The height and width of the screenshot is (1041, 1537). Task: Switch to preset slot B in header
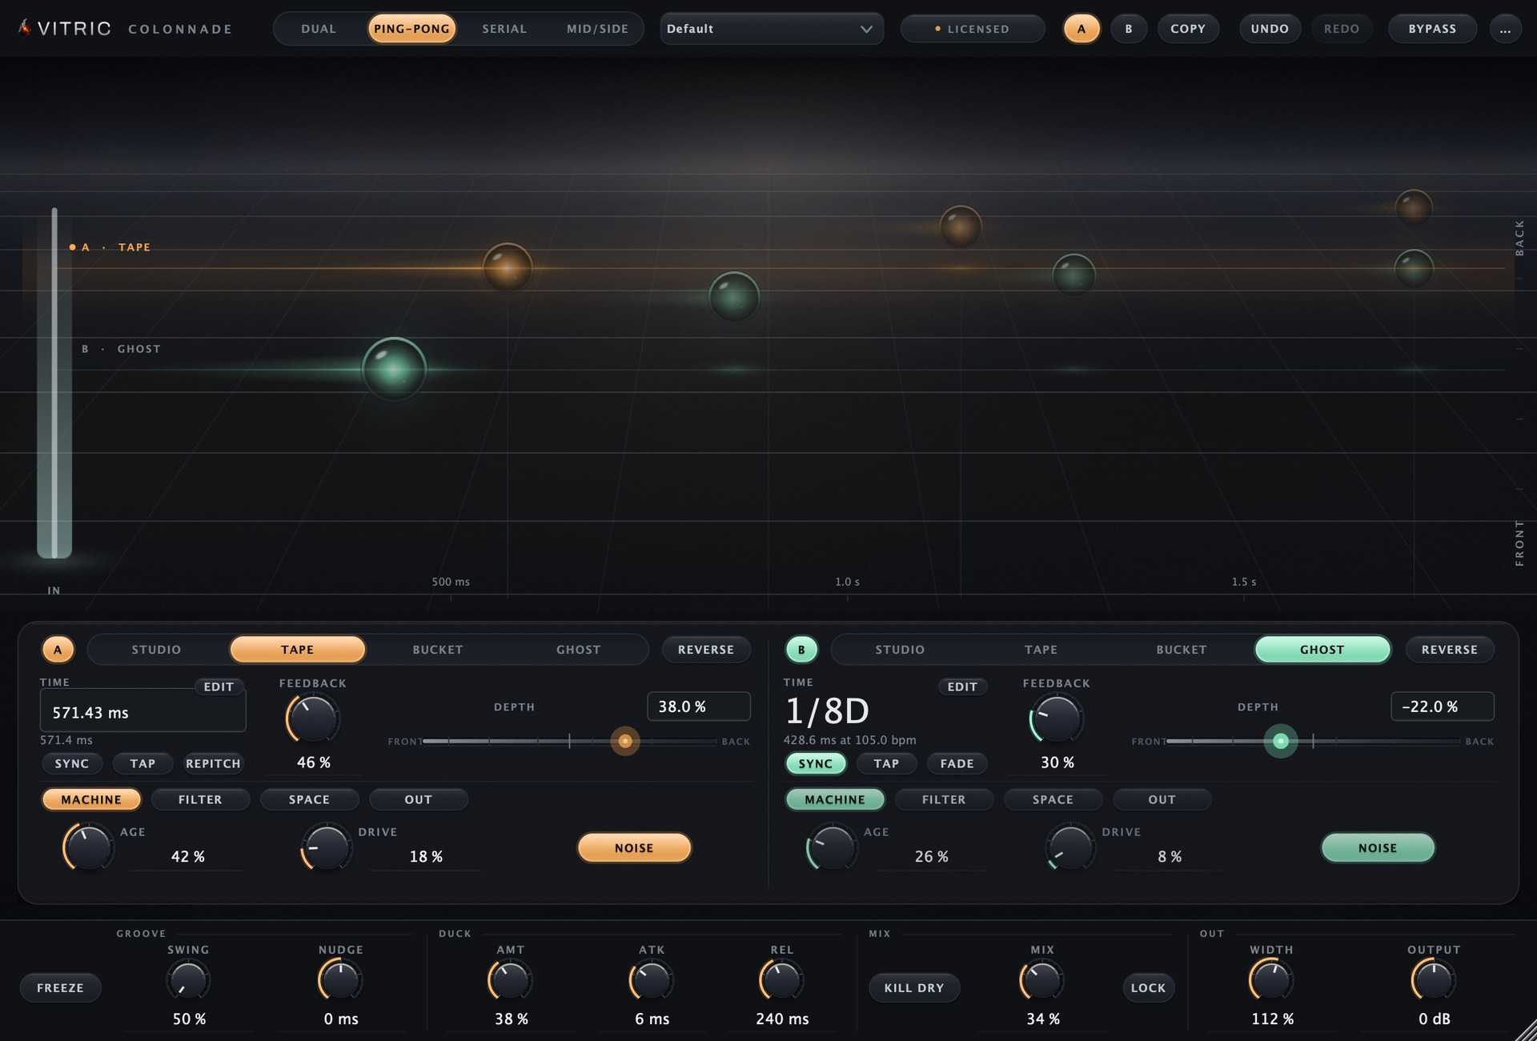coord(1129,29)
